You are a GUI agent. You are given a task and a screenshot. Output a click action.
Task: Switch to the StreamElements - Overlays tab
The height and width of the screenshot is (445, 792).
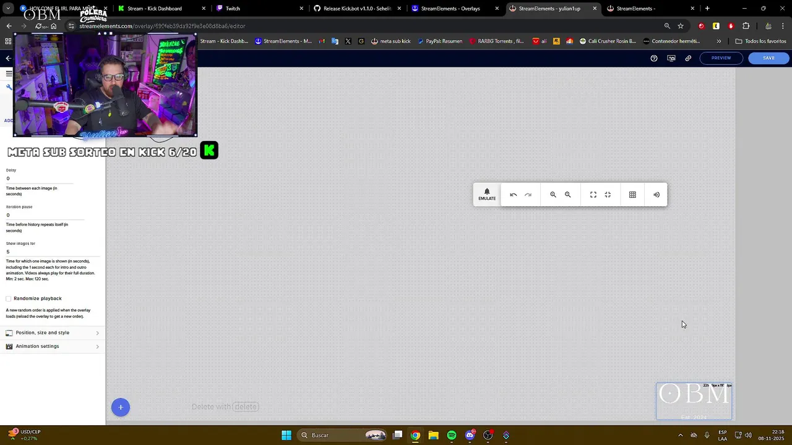pyautogui.click(x=455, y=9)
